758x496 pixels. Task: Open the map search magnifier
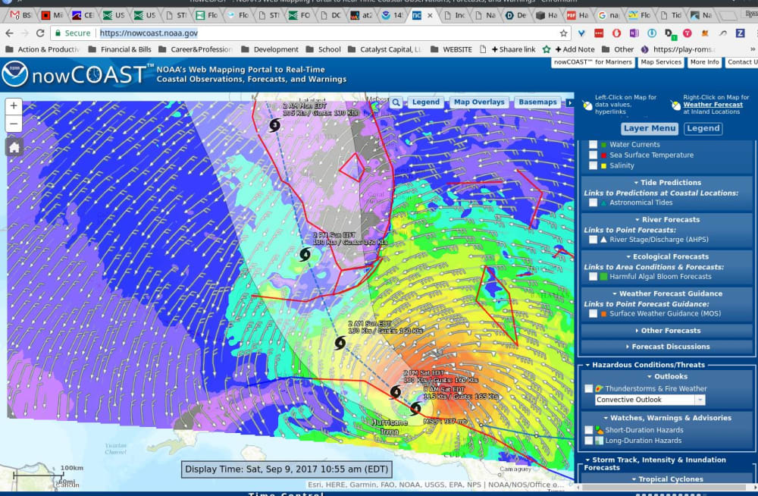(x=396, y=102)
